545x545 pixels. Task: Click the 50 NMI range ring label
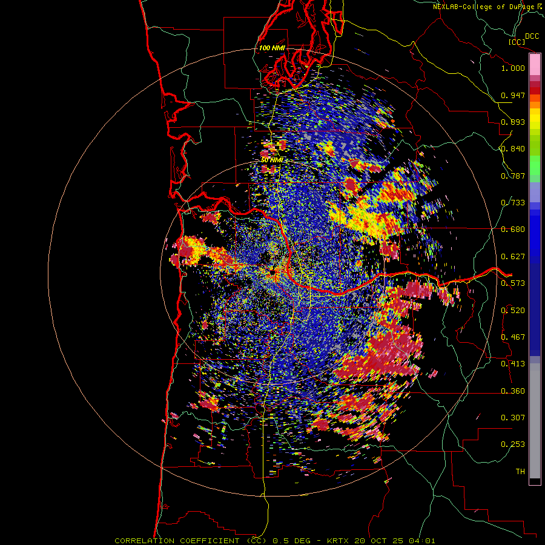click(x=272, y=160)
